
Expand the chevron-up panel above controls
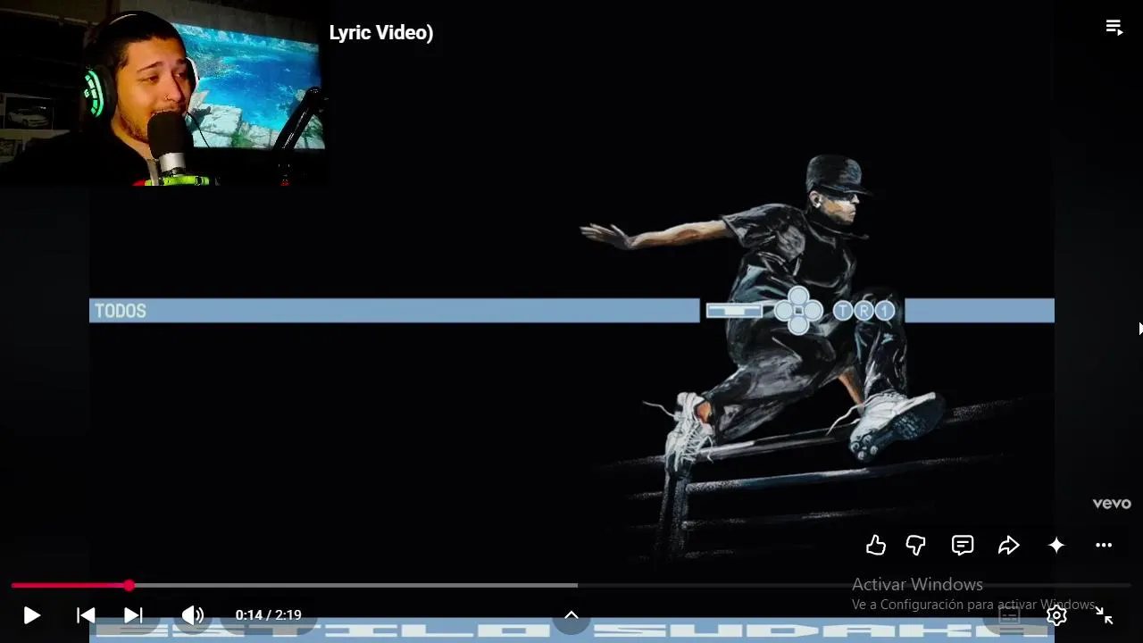coord(571,615)
